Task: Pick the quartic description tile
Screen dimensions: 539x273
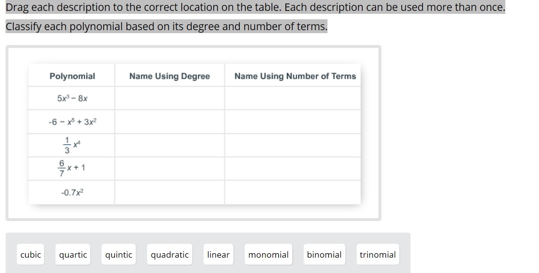Action: point(73,255)
